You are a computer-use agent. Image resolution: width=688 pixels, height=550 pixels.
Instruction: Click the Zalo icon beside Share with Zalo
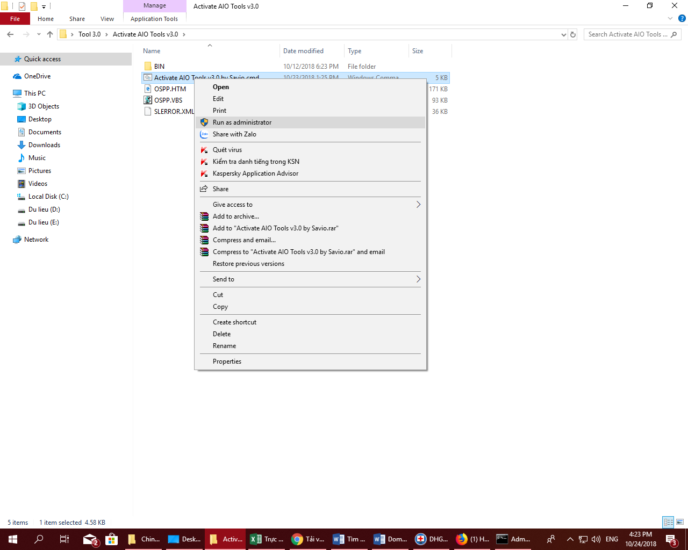204,134
